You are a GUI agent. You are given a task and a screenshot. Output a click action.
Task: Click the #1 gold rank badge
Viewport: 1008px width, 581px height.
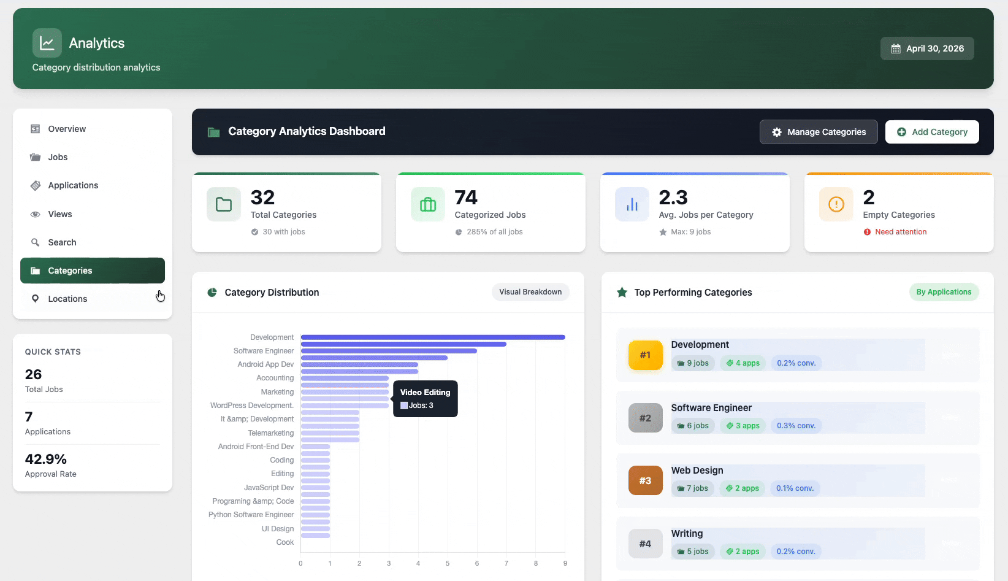coord(646,355)
